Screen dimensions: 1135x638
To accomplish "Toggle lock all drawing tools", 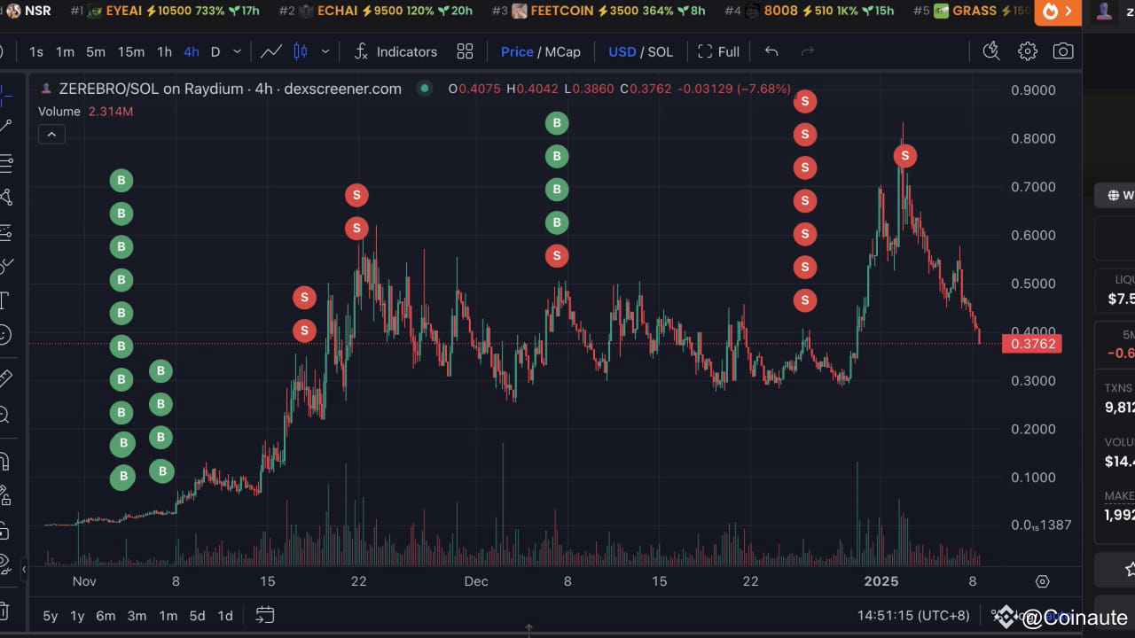I will (x=4, y=530).
